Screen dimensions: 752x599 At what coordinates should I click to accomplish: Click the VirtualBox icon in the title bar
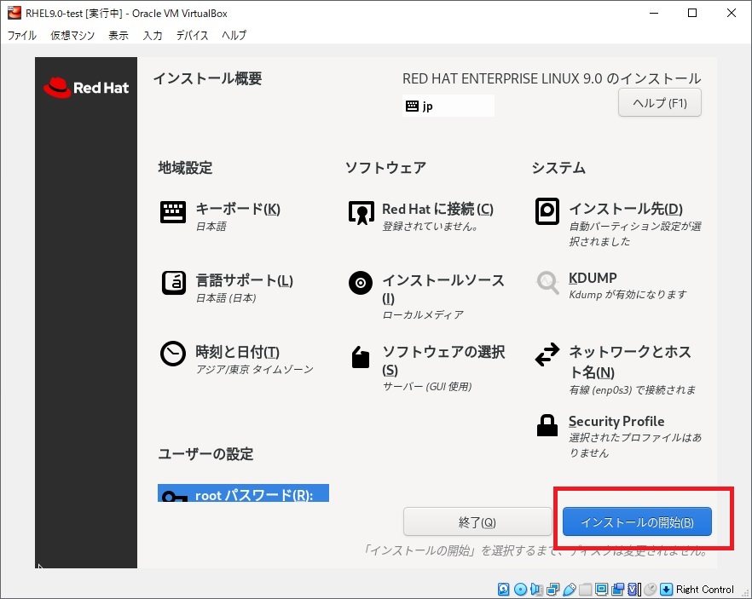point(14,13)
